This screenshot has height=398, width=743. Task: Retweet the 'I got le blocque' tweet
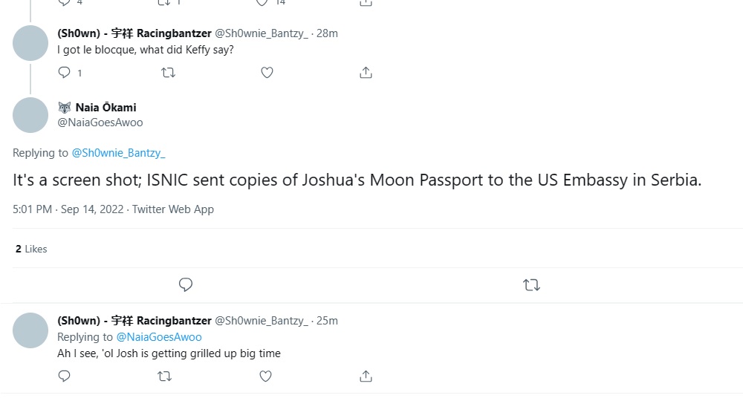pyautogui.click(x=169, y=73)
